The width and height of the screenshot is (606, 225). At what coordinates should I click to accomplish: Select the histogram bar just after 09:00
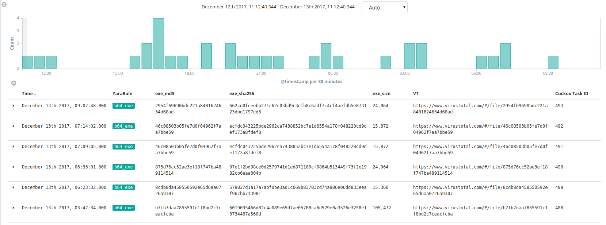click(x=553, y=62)
